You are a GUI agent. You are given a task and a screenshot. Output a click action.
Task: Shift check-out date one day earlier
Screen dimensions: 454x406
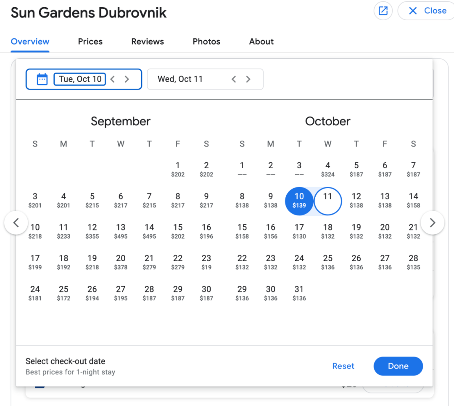point(234,79)
